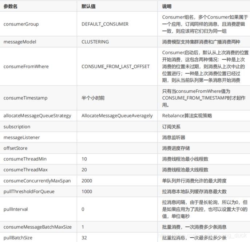Image resolution: width=250 pixels, height=242 pixels.
Task: Click the 参数名 column header
Action: [x=11, y=7]
